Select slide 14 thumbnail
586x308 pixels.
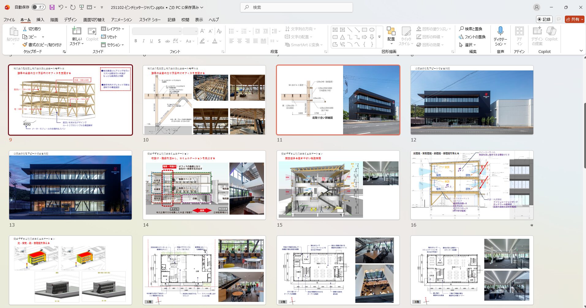[204, 185]
